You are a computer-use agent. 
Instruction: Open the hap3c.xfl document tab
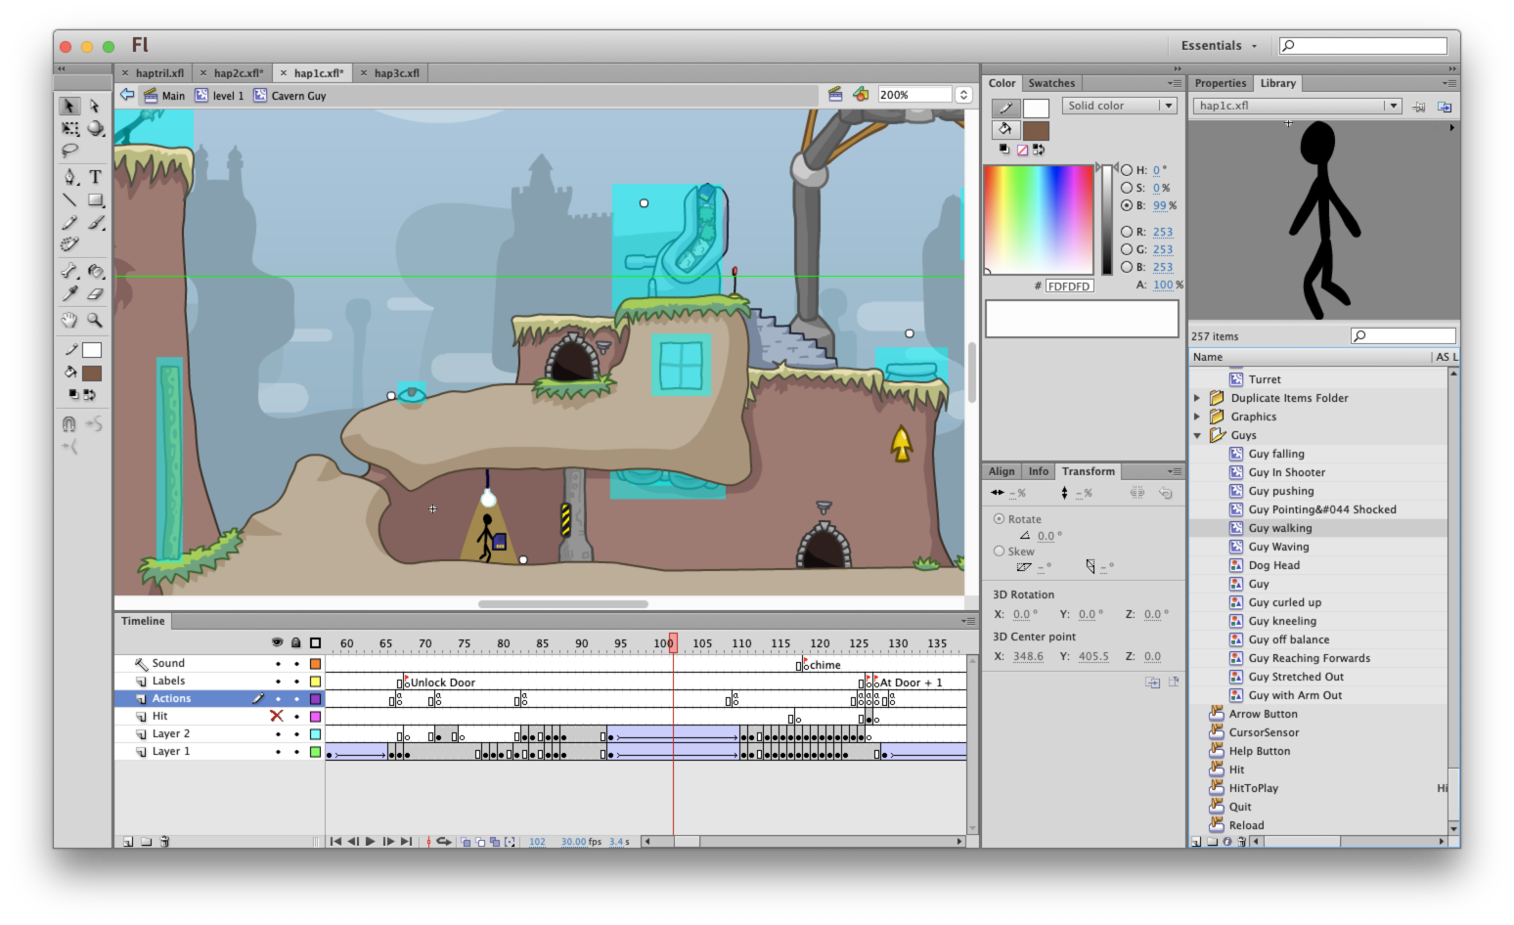tap(396, 73)
